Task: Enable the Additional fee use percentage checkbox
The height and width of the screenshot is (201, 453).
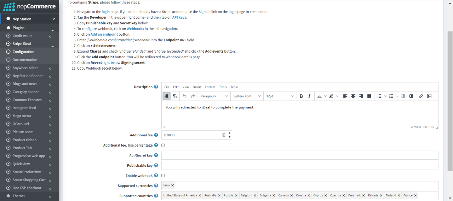Action: 163,145
